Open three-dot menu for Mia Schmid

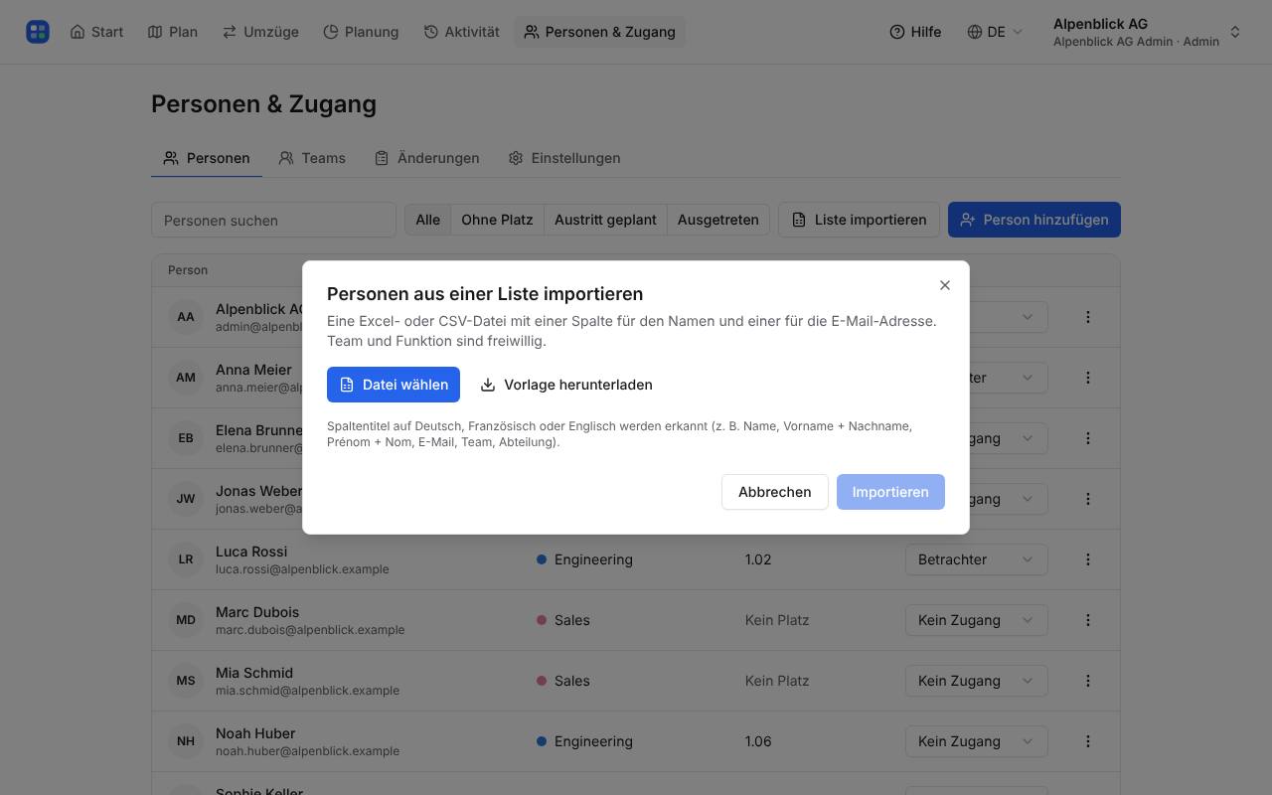click(1088, 681)
